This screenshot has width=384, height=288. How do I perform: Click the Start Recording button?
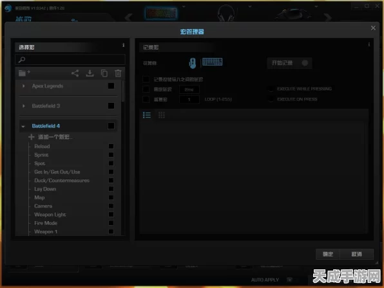pos(289,63)
